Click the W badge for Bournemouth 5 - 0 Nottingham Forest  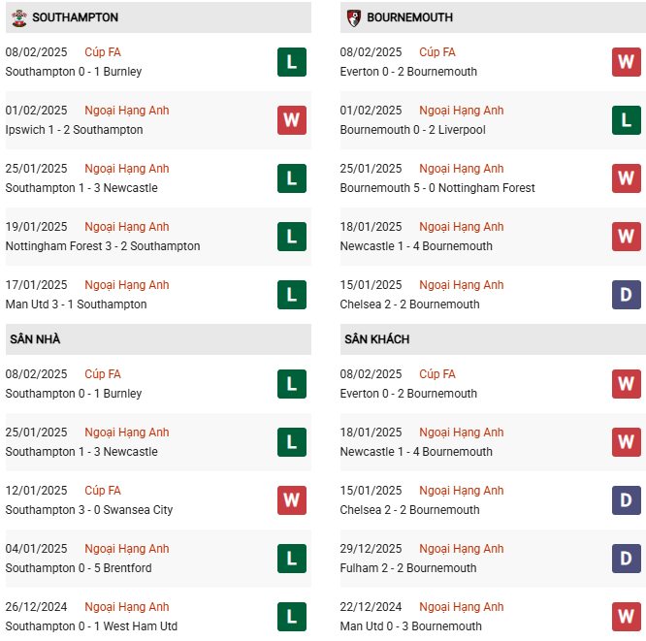click(626, 178)
